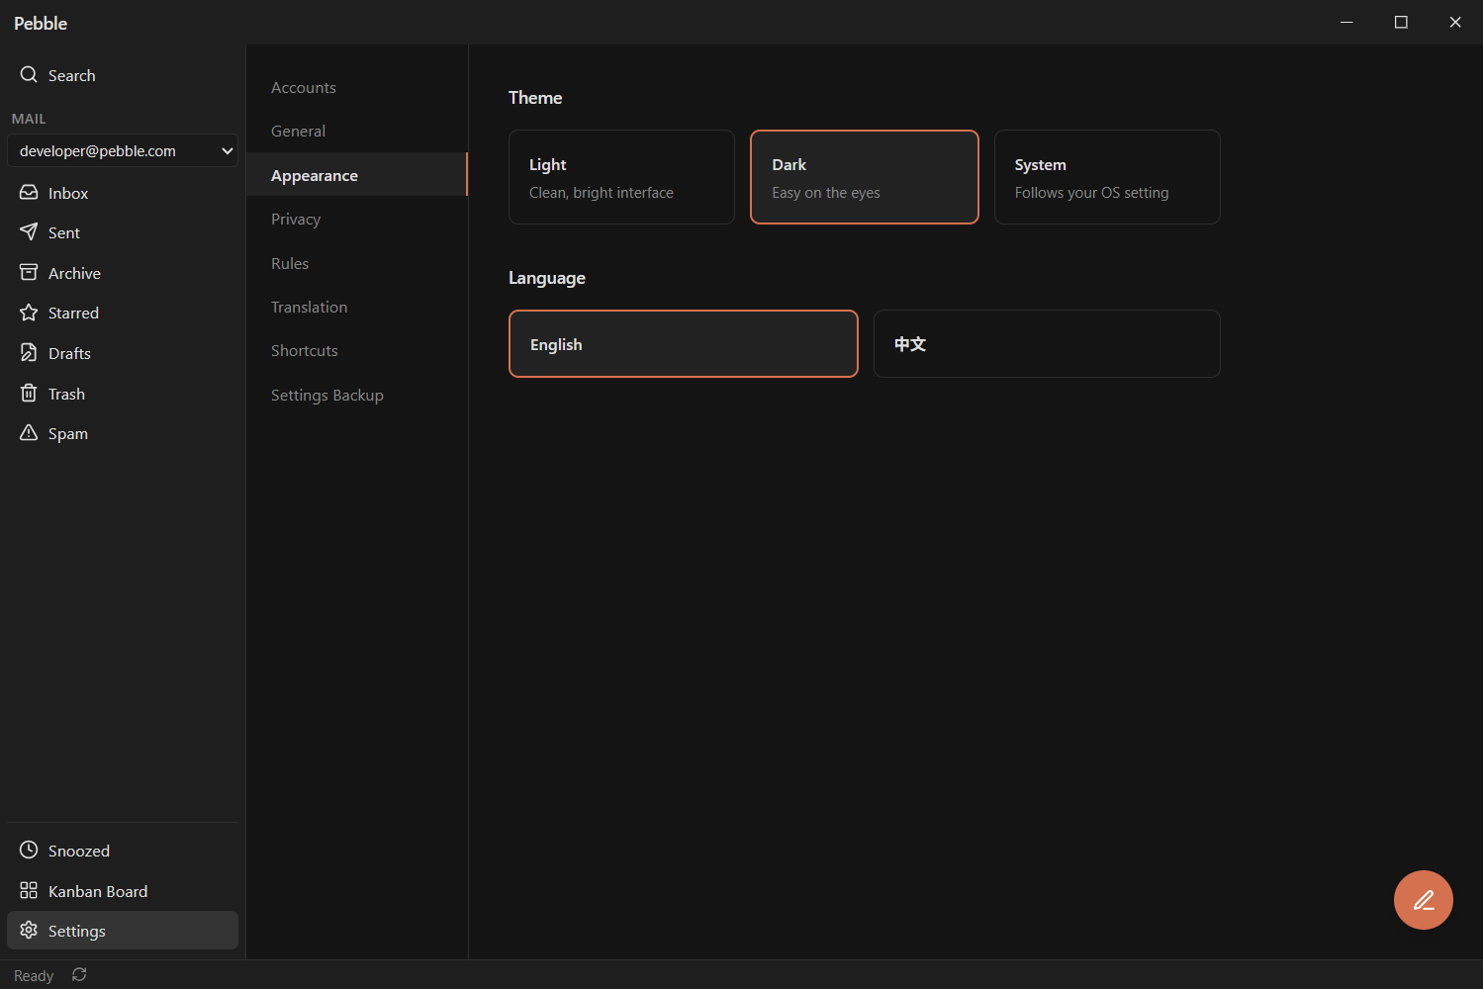Click the Kanban Board grid icon
Screen dimensions: 1483x989
pos(29,890)
